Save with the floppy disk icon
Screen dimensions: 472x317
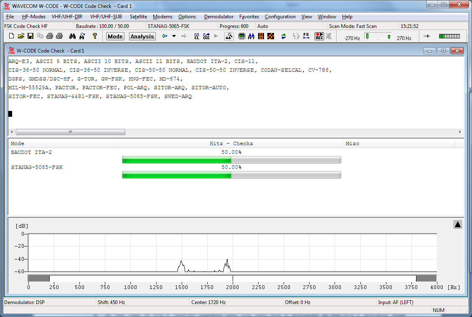[x=30, y=36]
